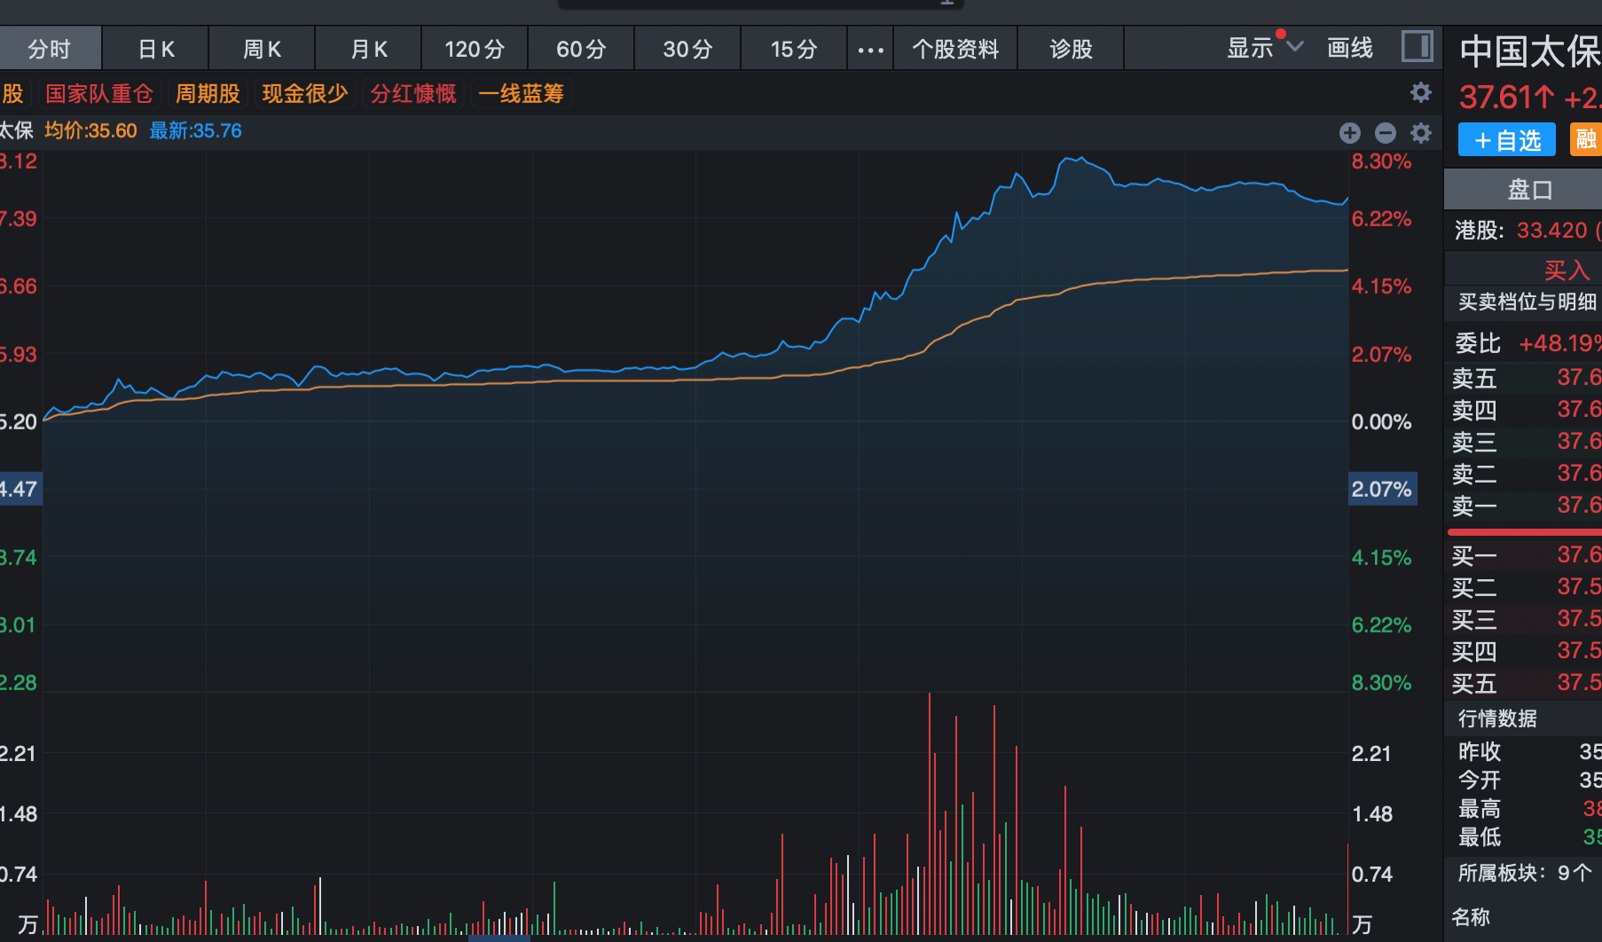
Task: Select the 卖四 order row
Action: pos(1524,410)
